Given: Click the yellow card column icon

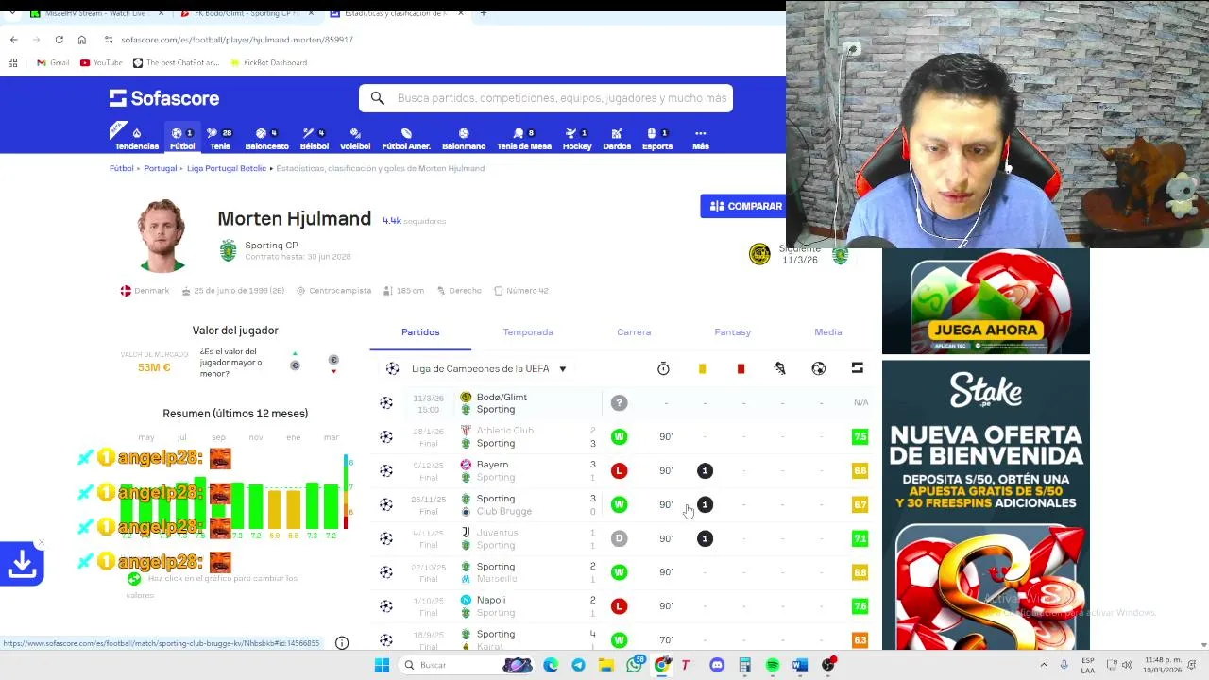Looking at the screenshot, I should tap(702, 368).
